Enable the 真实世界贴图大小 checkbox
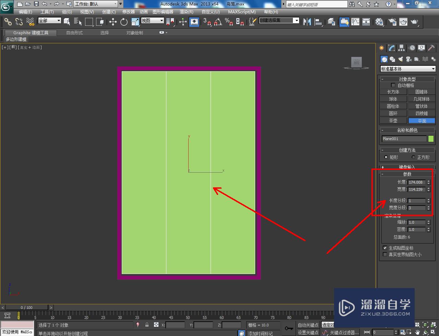439x336 pixels. click(385, 254)
